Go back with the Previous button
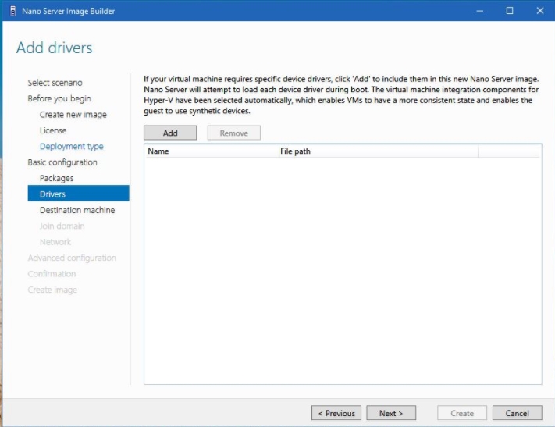 [336, 413]
